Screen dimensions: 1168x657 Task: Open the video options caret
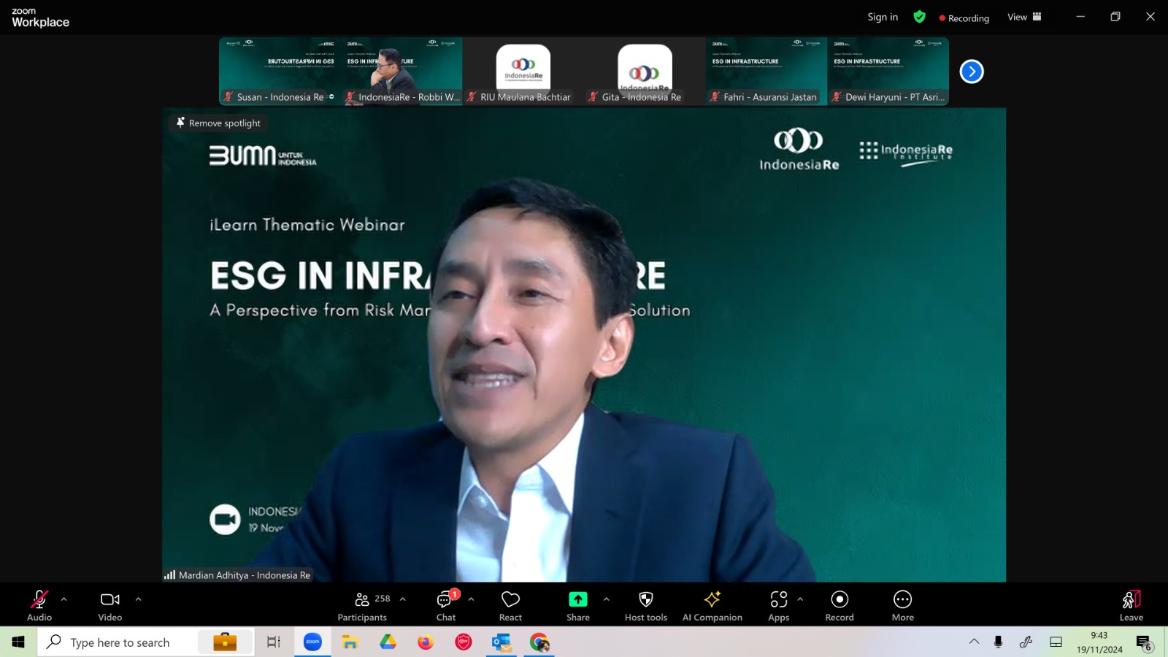click(139, 599)
